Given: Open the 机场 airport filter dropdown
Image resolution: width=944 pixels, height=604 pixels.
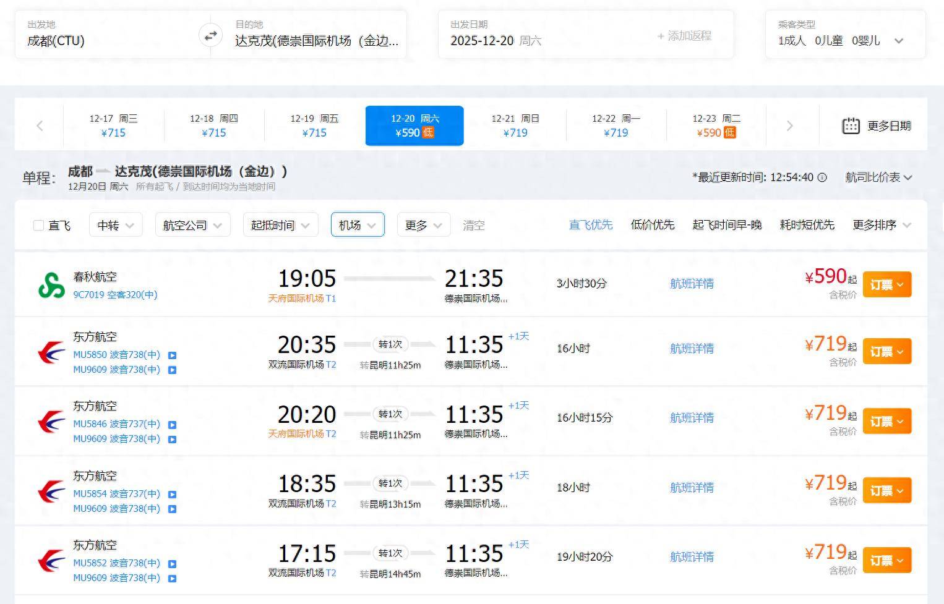Looking at the screenshot, I should coord(358,225).
